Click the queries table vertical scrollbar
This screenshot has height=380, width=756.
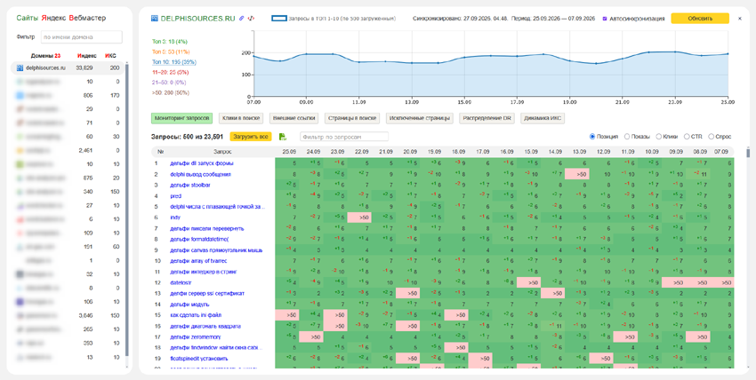[748, 153]
